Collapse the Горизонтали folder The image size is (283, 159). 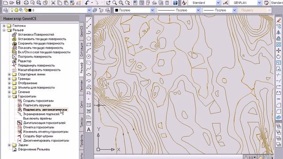(9, 96)
